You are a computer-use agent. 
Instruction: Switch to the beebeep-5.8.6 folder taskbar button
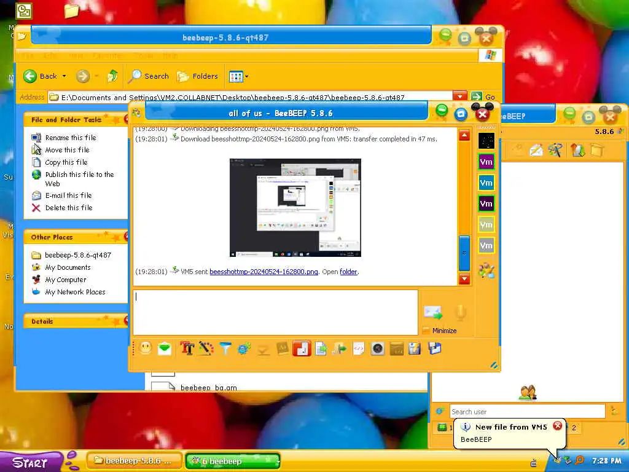(x=135, y=461)
